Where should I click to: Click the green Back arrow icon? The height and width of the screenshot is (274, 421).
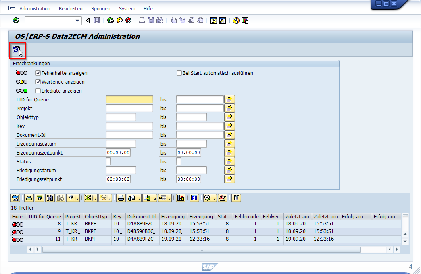[110, 21]
